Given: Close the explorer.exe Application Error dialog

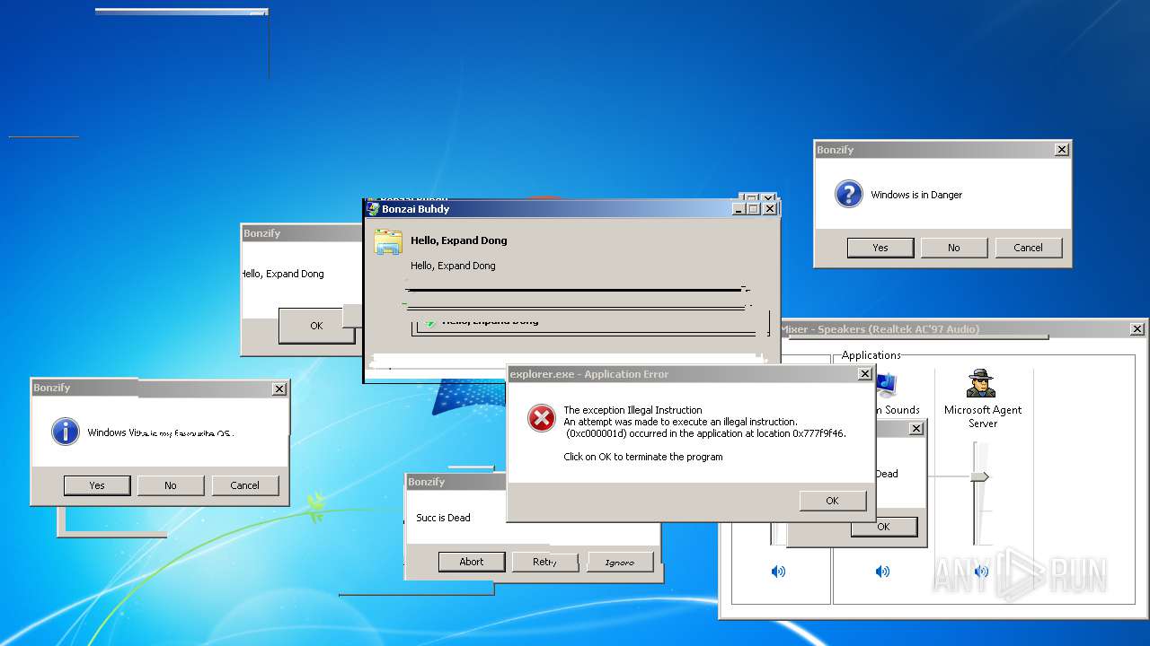Looking at the screenshot, I should (865, 374).
